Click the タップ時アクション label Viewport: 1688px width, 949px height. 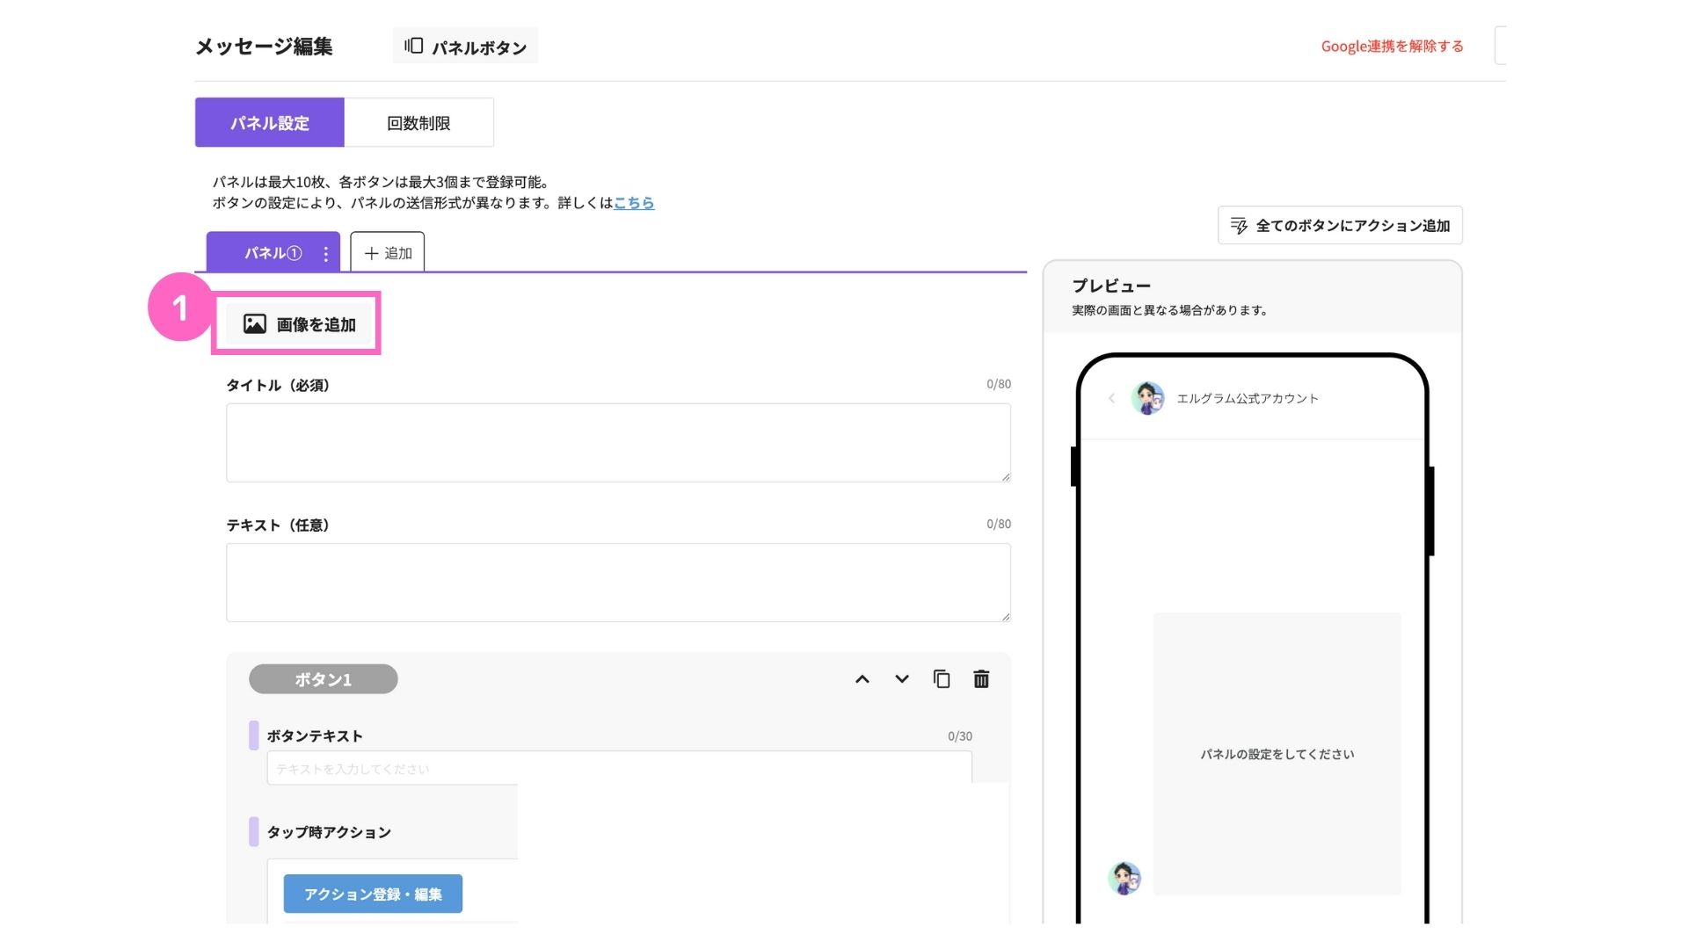pos(329,832)
